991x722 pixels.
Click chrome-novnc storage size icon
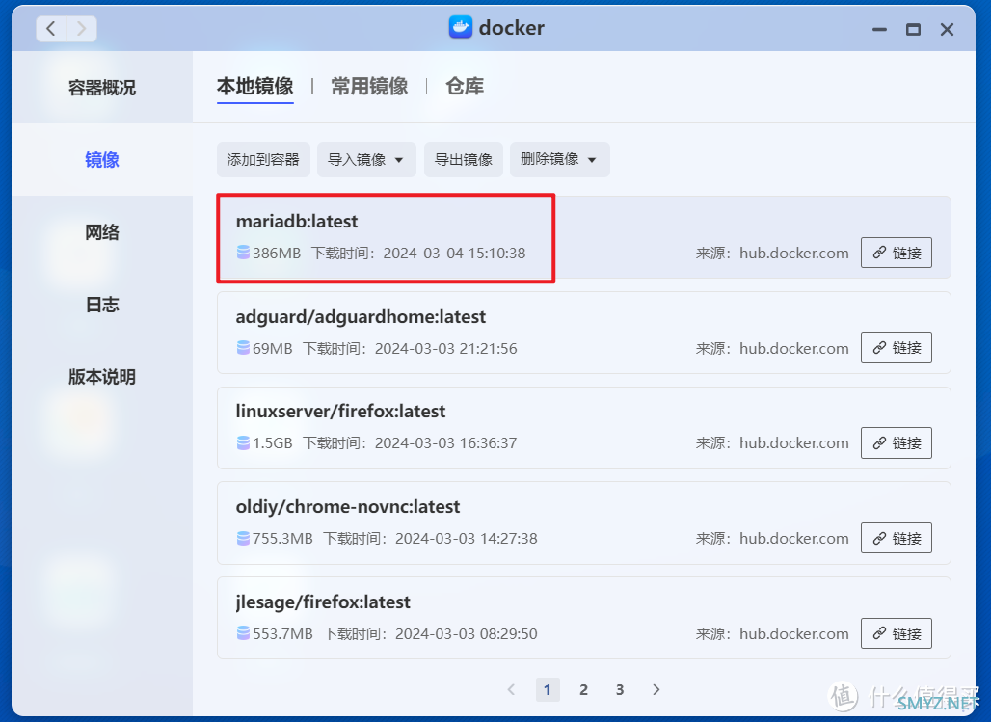(243, 539)
